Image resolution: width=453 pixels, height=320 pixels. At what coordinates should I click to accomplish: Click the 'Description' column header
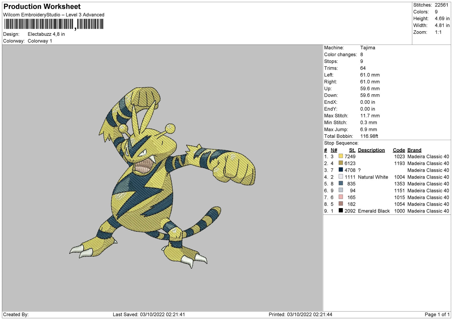(371, 150)
